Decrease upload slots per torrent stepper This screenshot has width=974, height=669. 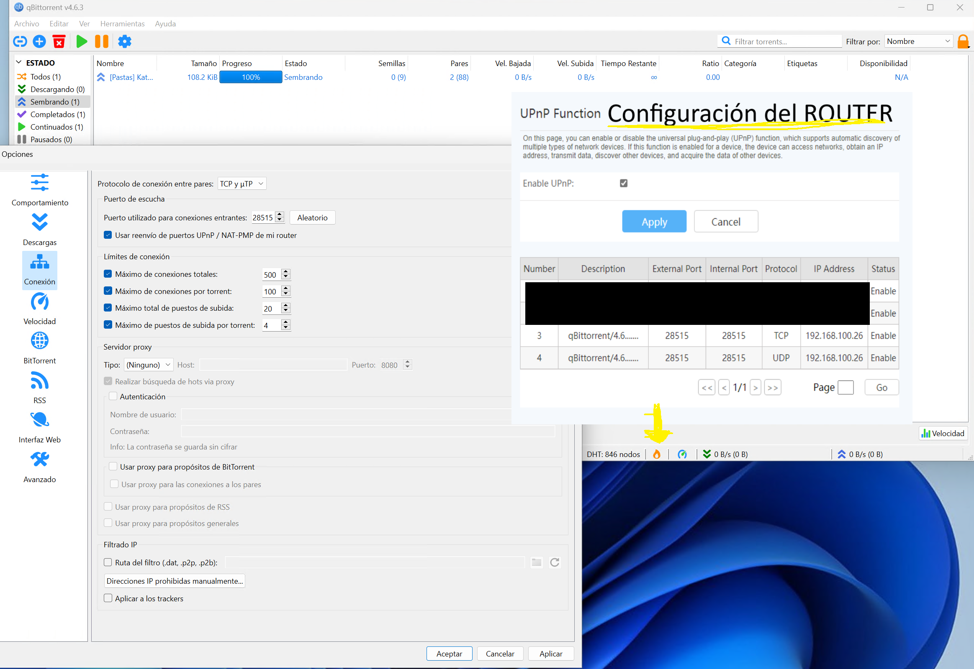point(286,328)
